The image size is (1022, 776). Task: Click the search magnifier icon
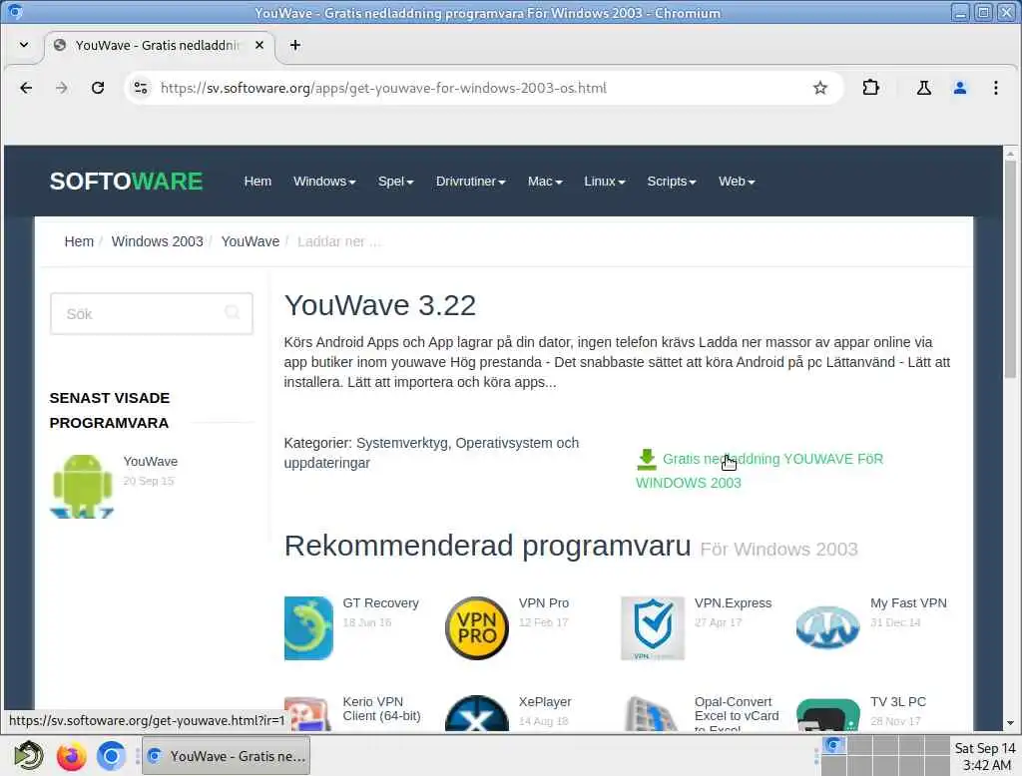[232, 313]
